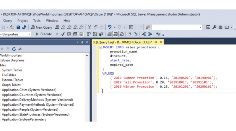Click the Solution Explorer window icon
The image size is (236, 131).
208,27
